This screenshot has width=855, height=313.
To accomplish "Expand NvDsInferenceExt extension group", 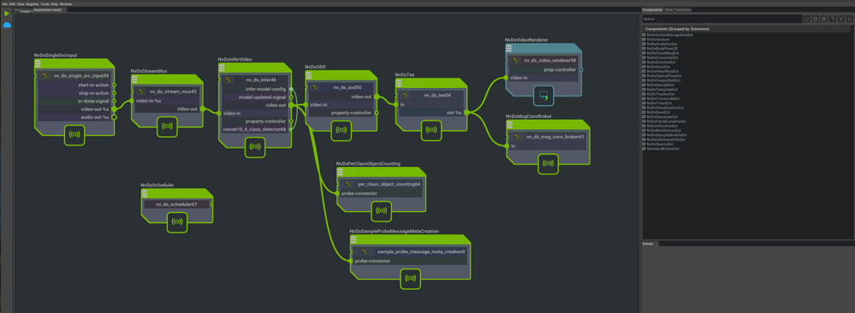I will coord(644,126).
